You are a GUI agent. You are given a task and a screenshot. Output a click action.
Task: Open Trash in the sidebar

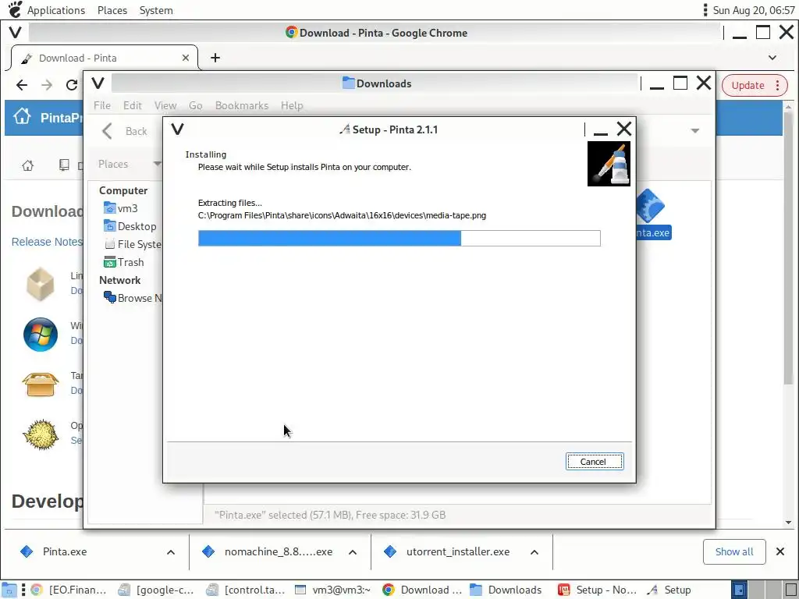[x=124, y=262]
